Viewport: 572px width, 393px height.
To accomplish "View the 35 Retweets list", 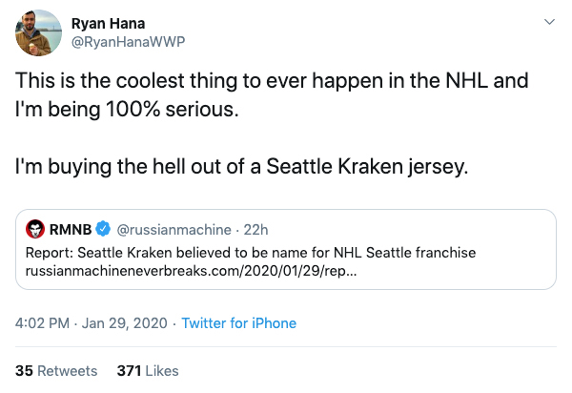I will pyautogui.click(x=56, y=370).
